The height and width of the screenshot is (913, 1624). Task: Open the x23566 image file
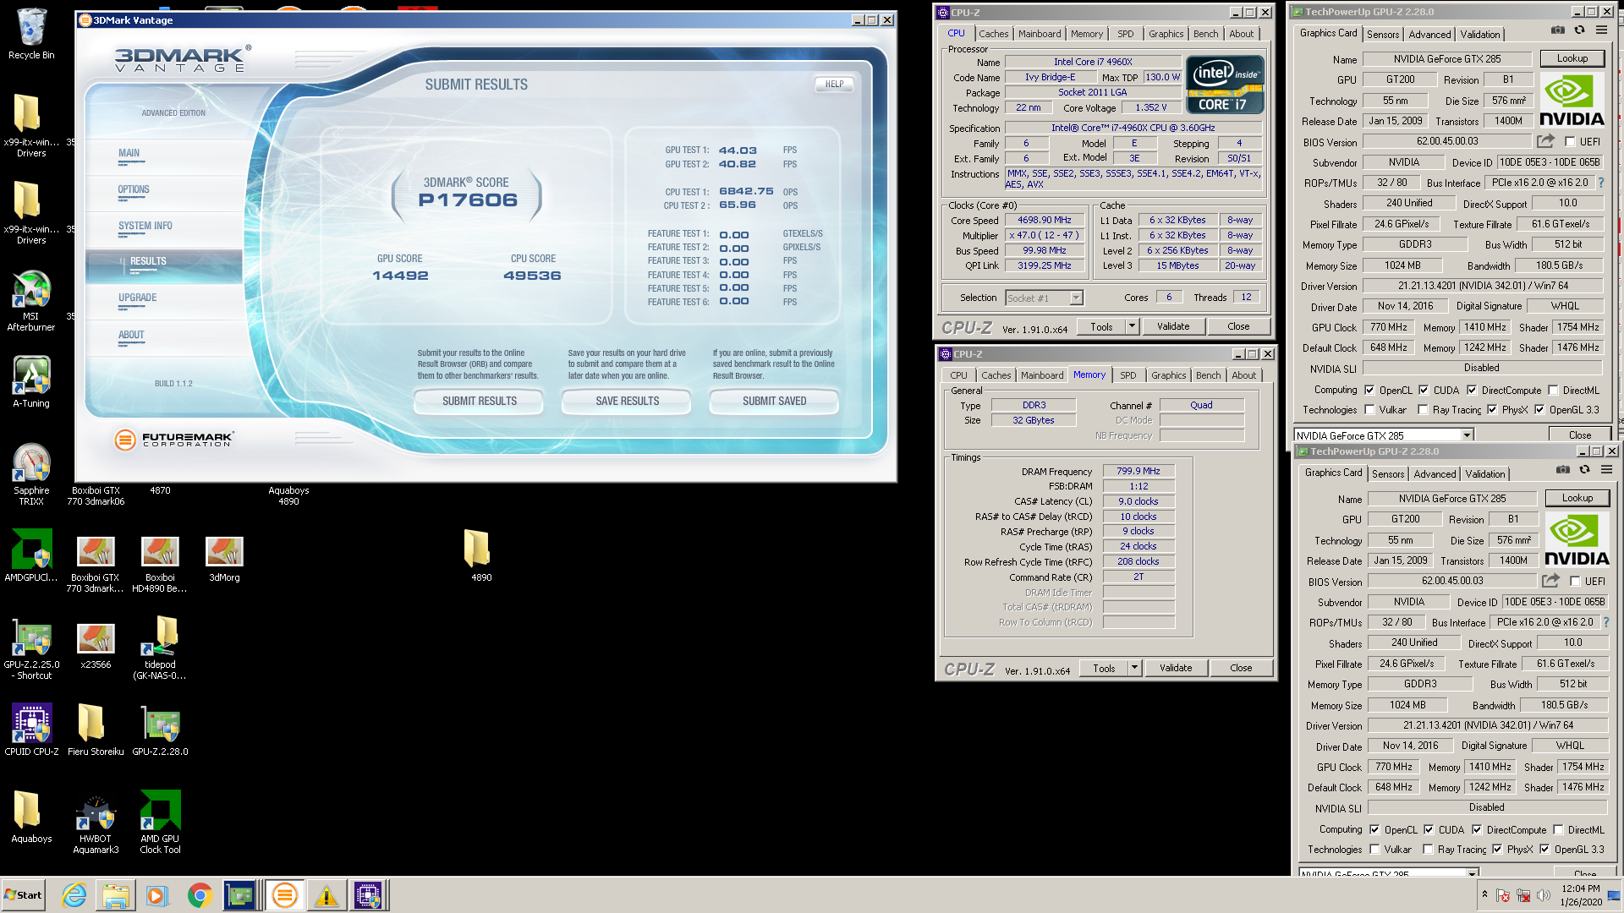click(96, 646)
